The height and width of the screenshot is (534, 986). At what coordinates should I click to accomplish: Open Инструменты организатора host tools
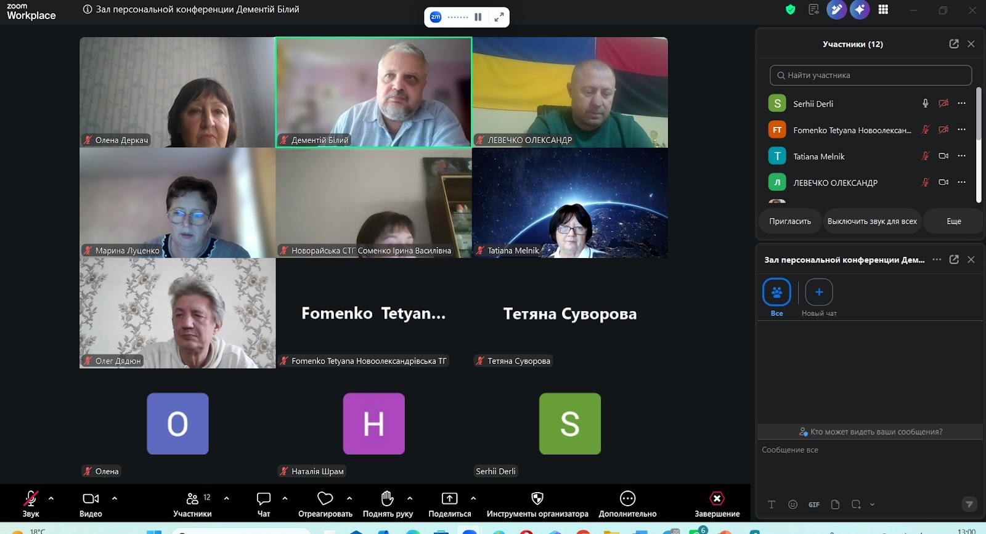(537, 503)
